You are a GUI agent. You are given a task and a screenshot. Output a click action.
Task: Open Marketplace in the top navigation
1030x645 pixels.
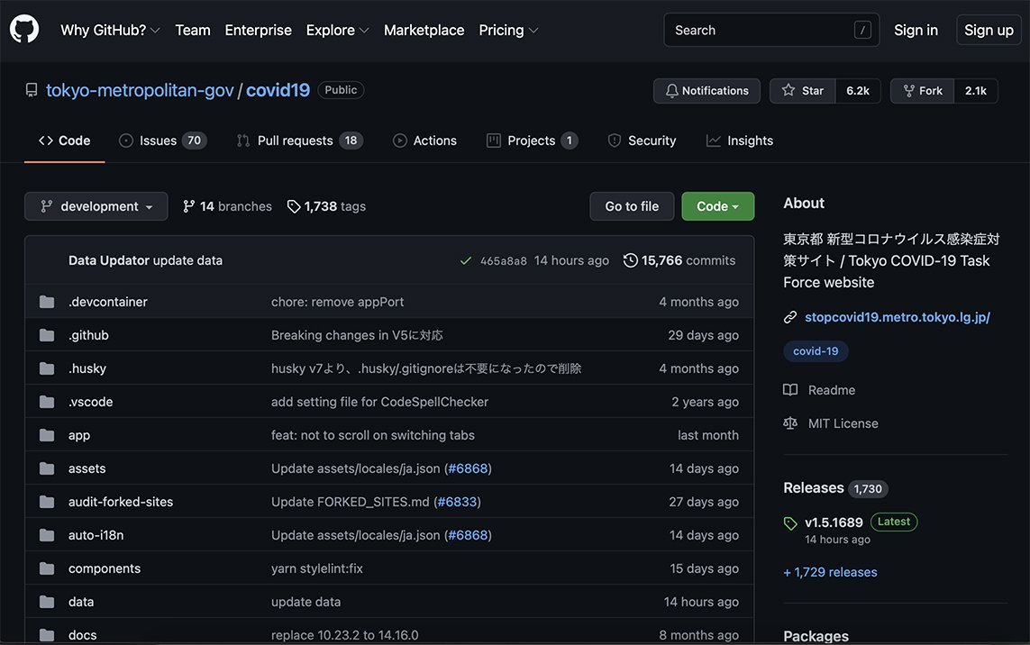click(424, 31)
